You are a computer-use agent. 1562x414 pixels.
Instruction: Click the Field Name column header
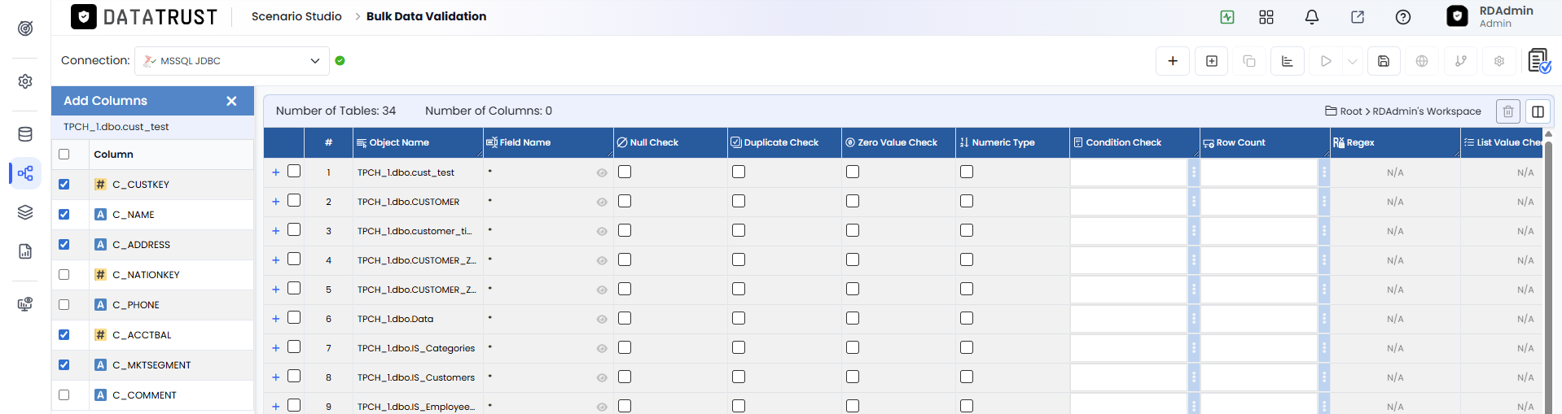coord(548,142)
